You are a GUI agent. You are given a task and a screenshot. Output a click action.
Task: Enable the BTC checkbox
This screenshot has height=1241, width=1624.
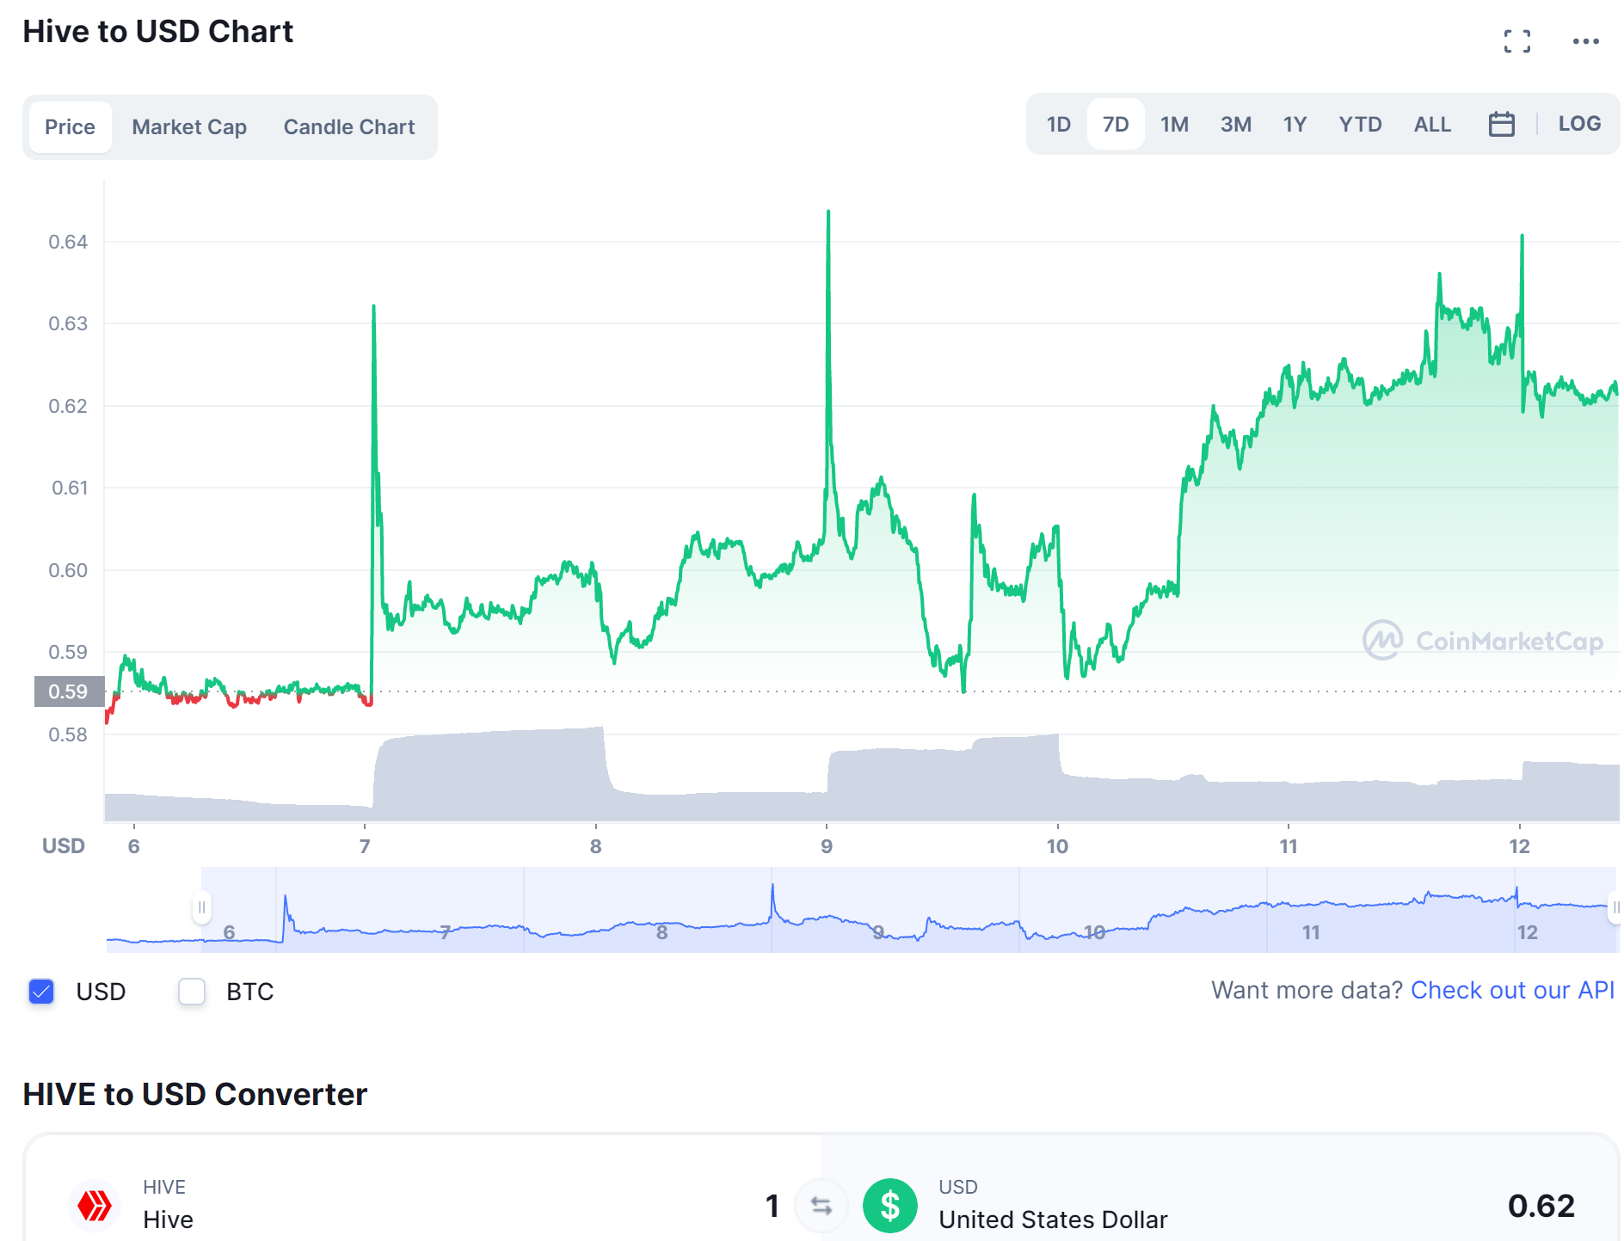191,992
